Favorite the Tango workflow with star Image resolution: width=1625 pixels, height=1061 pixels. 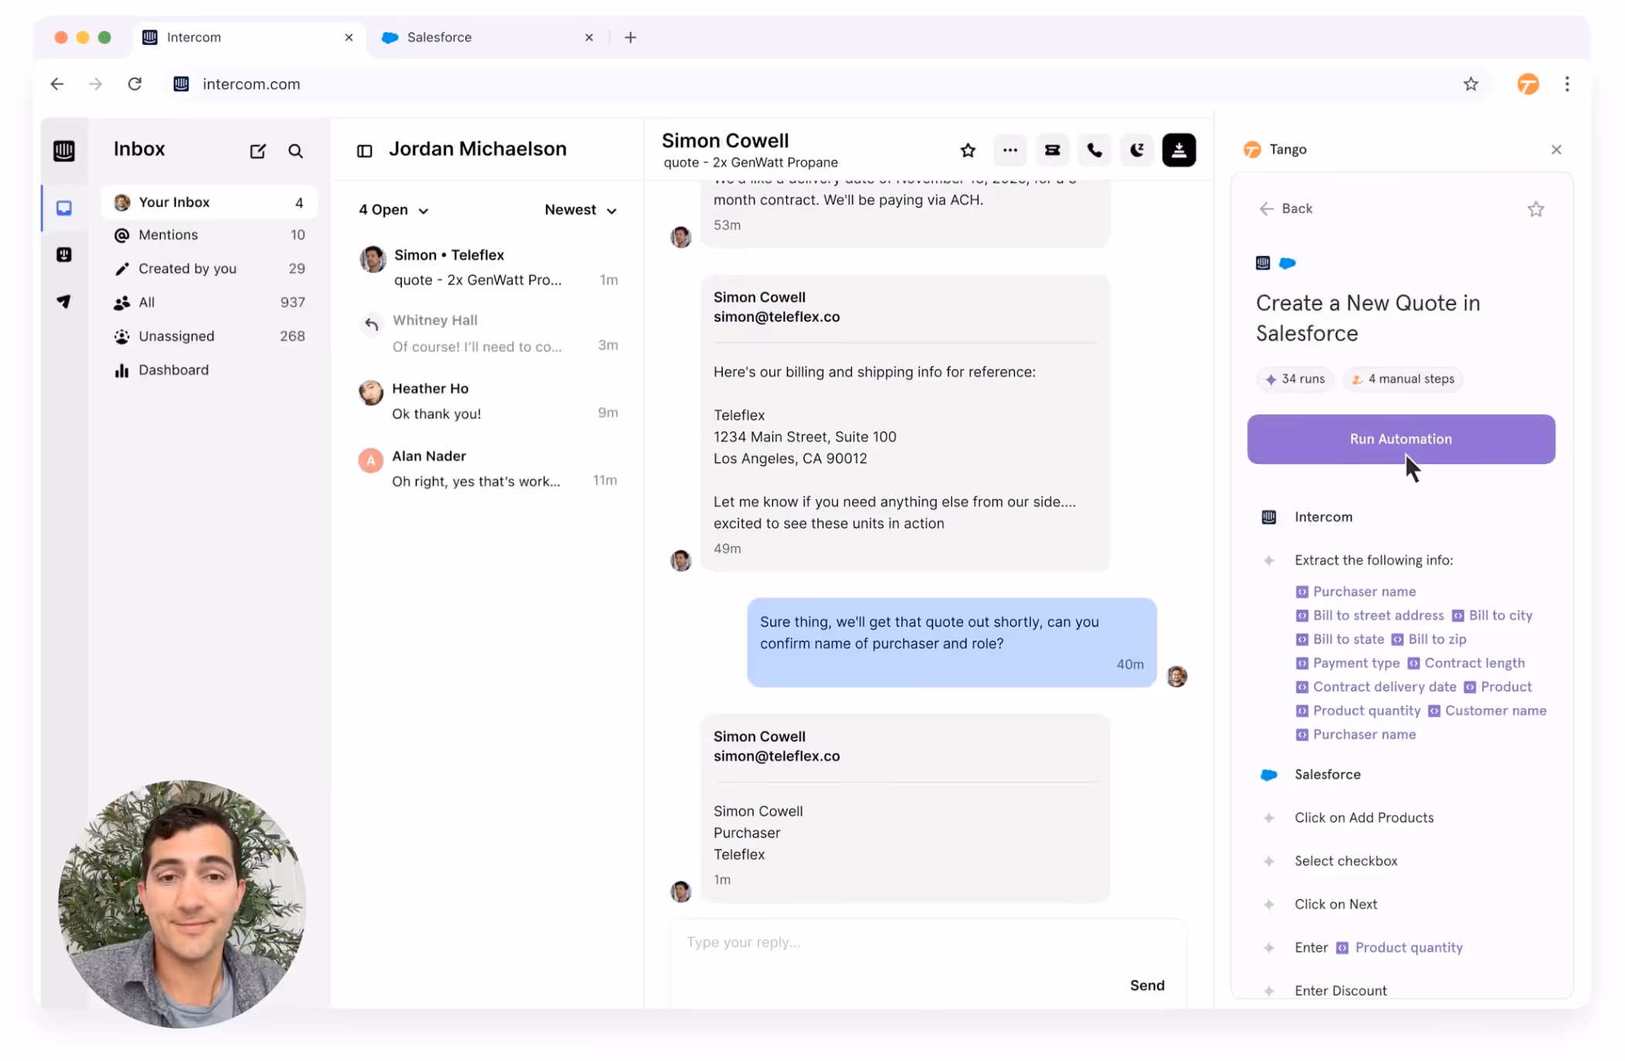click(x=1535, y=209)
